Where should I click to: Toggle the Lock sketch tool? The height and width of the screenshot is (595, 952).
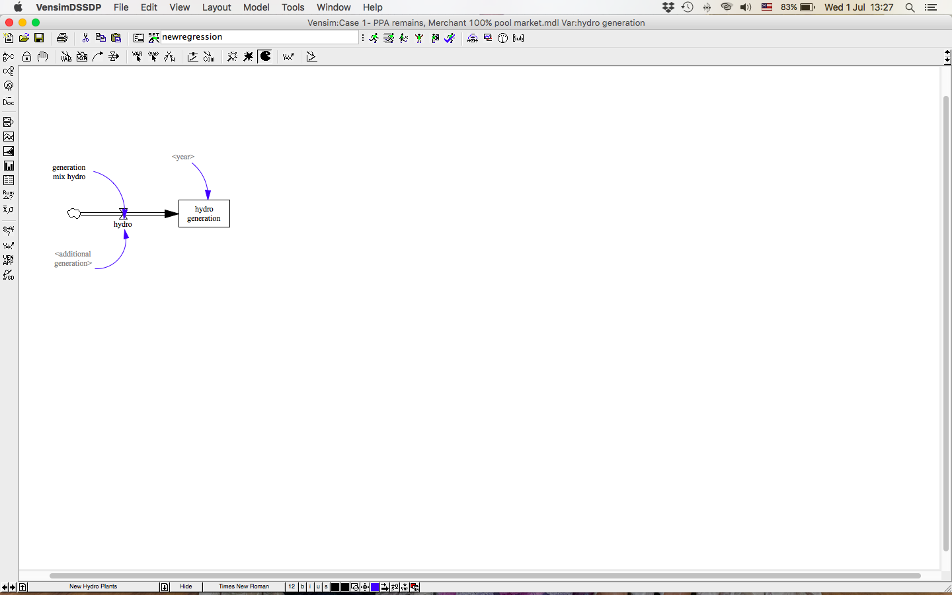click(x=27, y=57)
